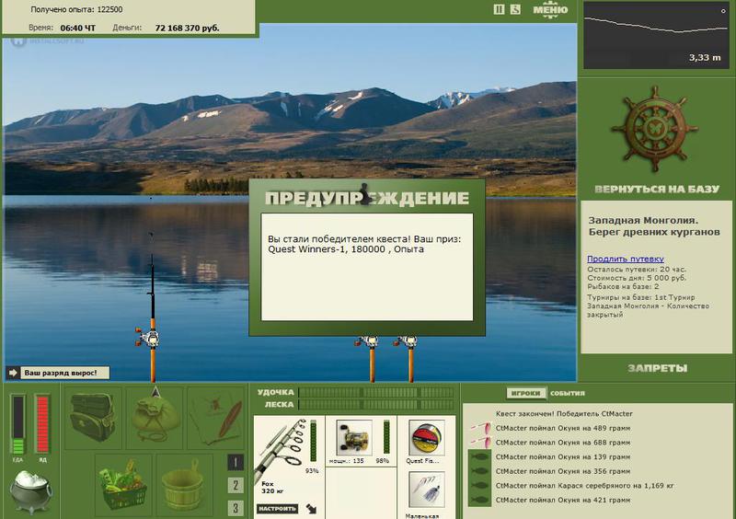Click the time value 06:40 ЧТ
Viewport: 736px width, 519px height.
coord(77,29)
